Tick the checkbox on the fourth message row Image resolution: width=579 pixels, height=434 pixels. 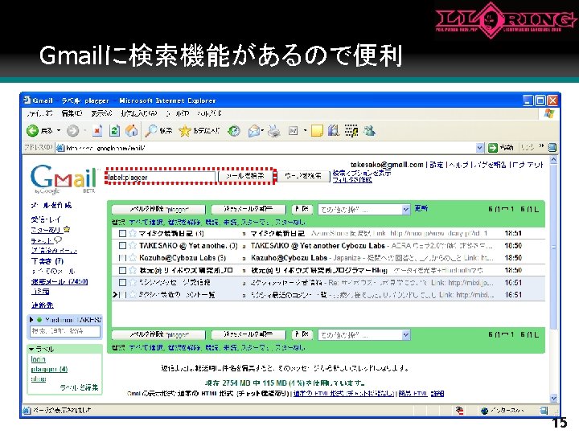coord(122,270)
